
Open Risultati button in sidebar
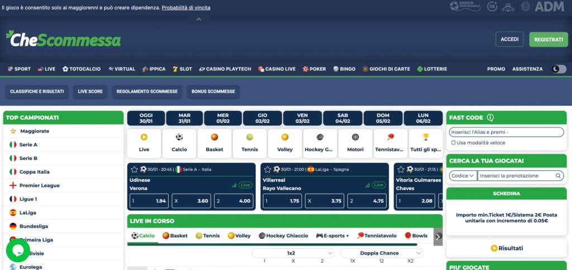(x=506, y=248)
